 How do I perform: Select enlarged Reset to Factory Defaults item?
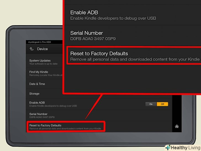[x=134, y=56]
